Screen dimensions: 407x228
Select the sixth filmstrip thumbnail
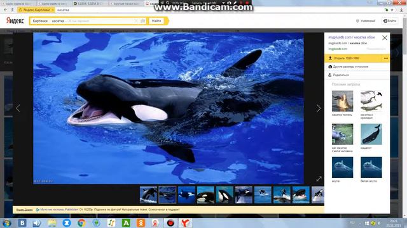[244, 195]
